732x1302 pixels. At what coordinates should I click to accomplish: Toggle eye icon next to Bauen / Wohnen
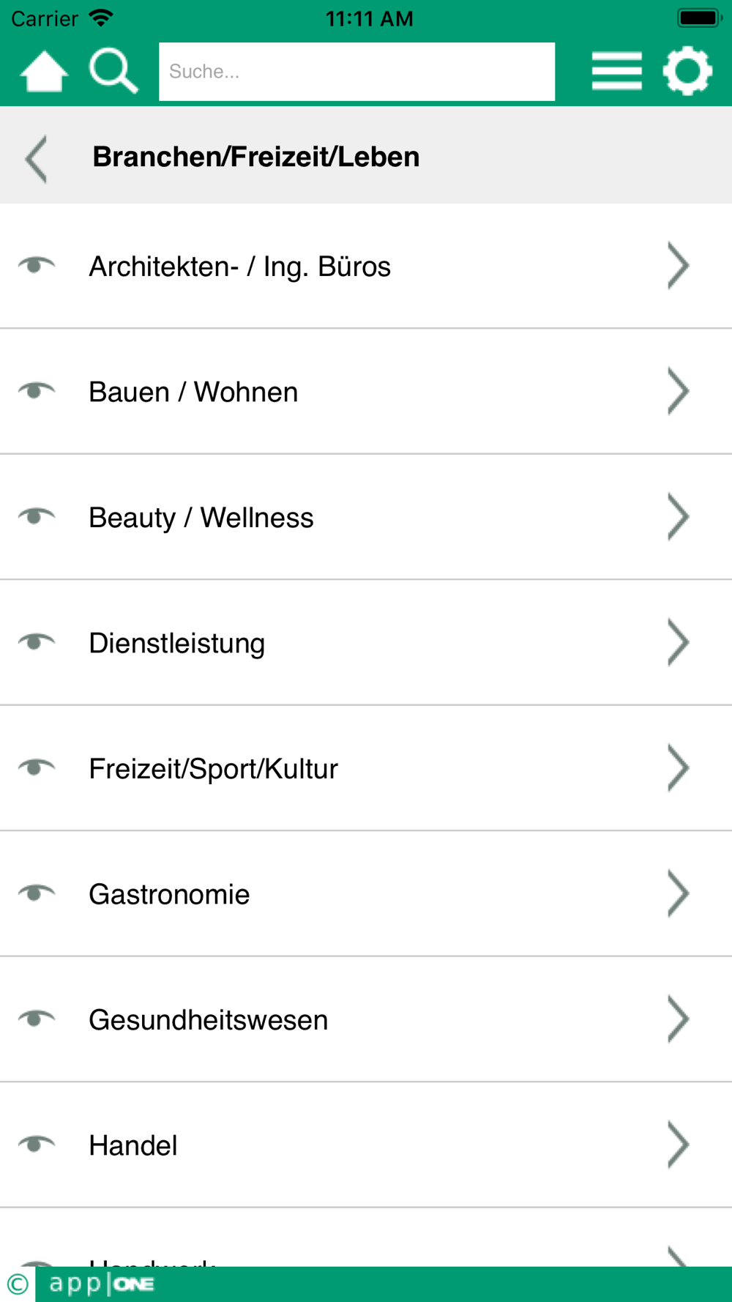click(x=36, y=391)
